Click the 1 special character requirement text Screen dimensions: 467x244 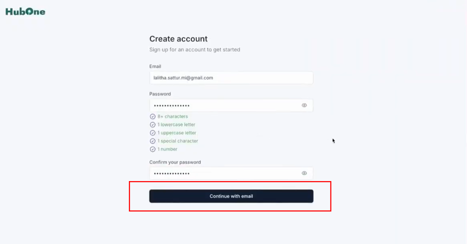[x=178, y=141]
